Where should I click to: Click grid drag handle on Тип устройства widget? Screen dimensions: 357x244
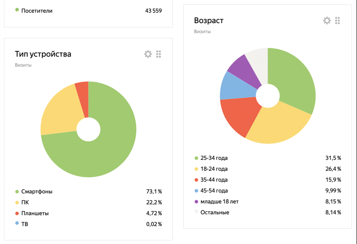pos(159,54)
